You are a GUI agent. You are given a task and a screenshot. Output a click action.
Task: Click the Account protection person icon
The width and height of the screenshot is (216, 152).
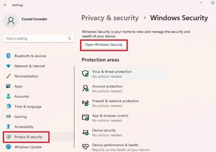pos(85,88)
